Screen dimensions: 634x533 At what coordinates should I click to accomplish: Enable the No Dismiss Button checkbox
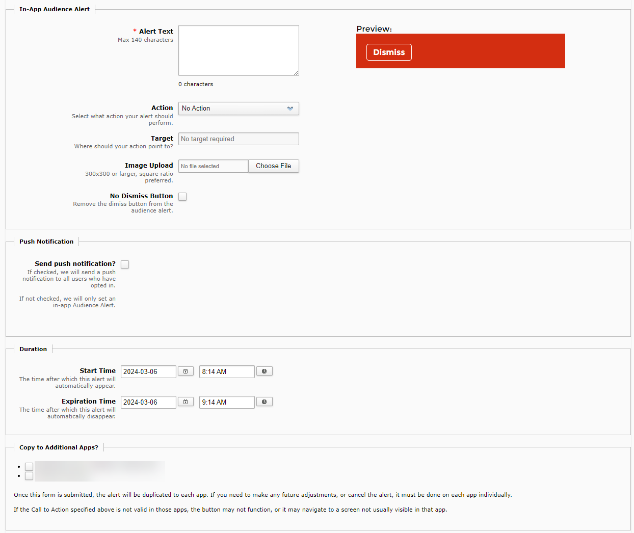(182, 197)
